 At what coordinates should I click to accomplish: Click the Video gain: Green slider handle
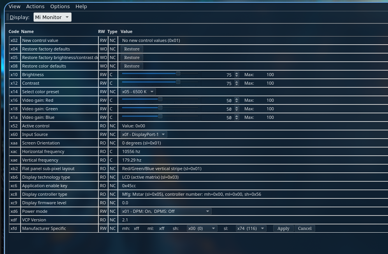point(160,108)
